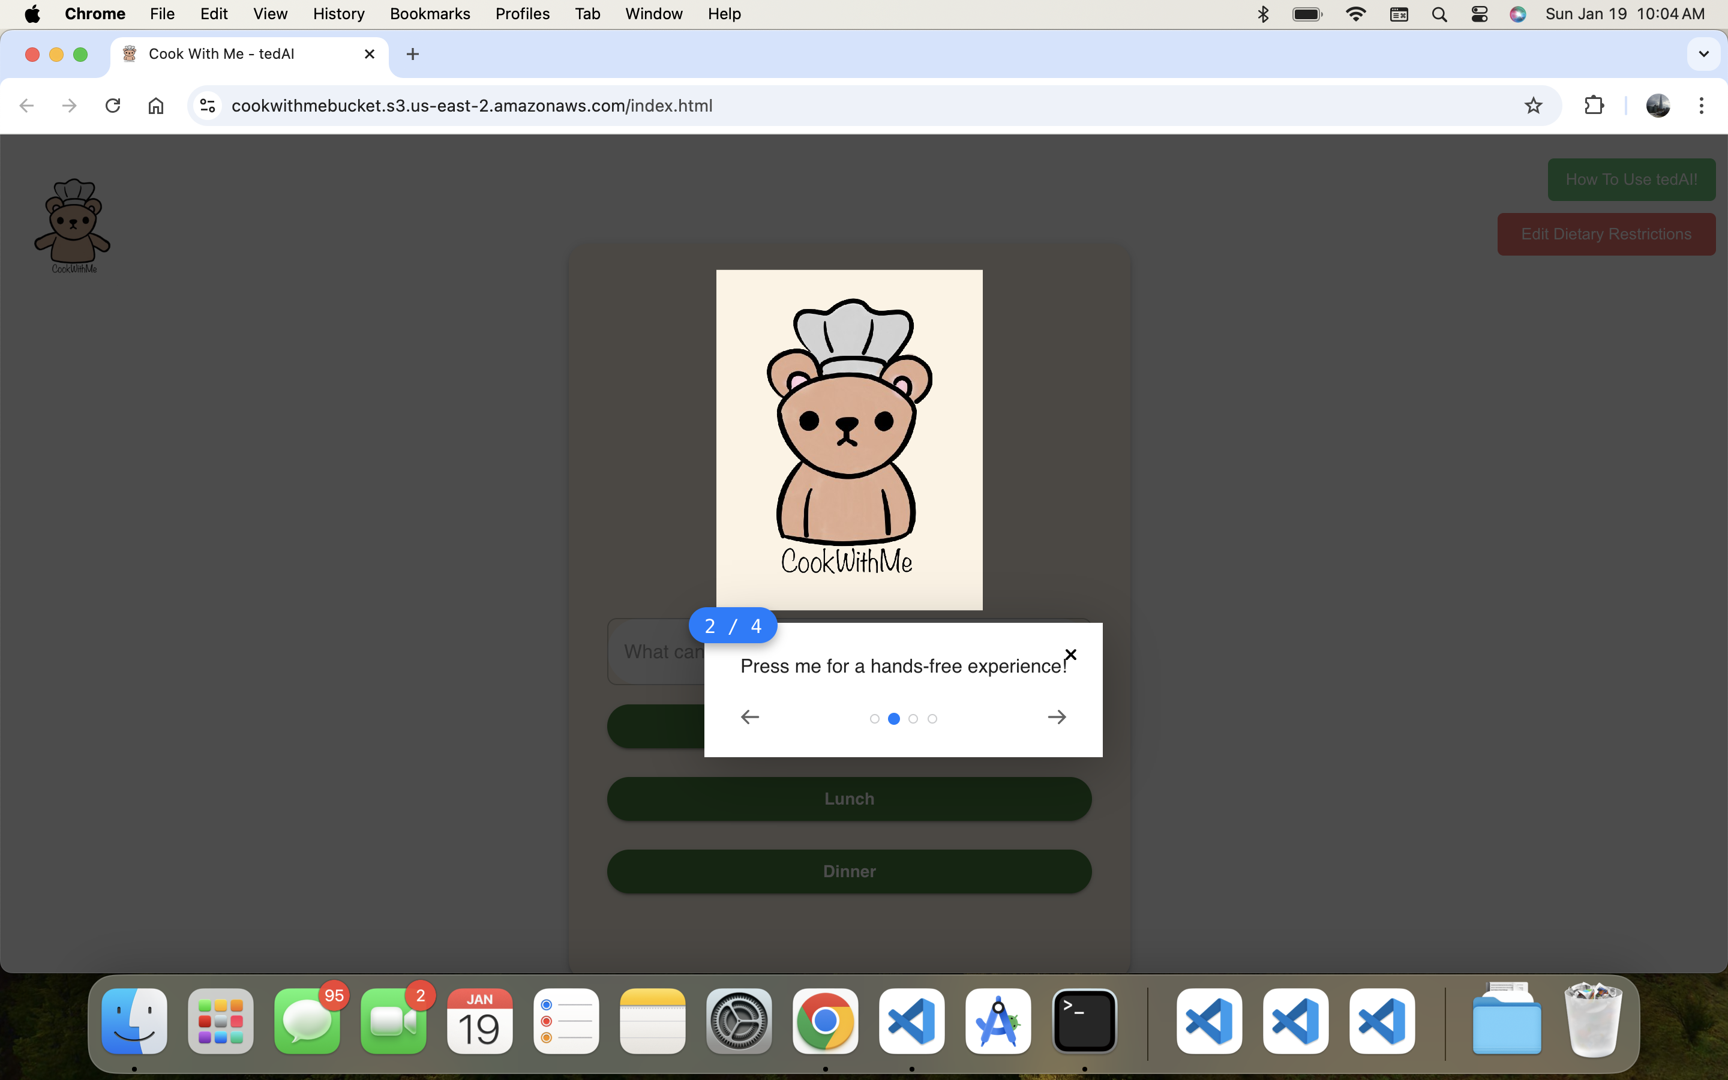Image resolution: width=1728 pixels, height=1080 pixels.
Task: Open Chrome three-dot menu
Action: [1701, 106]
